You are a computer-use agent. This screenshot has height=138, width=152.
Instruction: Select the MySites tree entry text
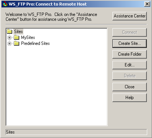click(28, 37)
